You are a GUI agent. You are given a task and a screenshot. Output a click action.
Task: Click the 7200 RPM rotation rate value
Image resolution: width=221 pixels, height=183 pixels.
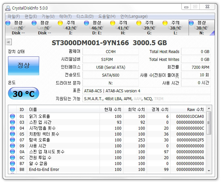tap(196, 67)
